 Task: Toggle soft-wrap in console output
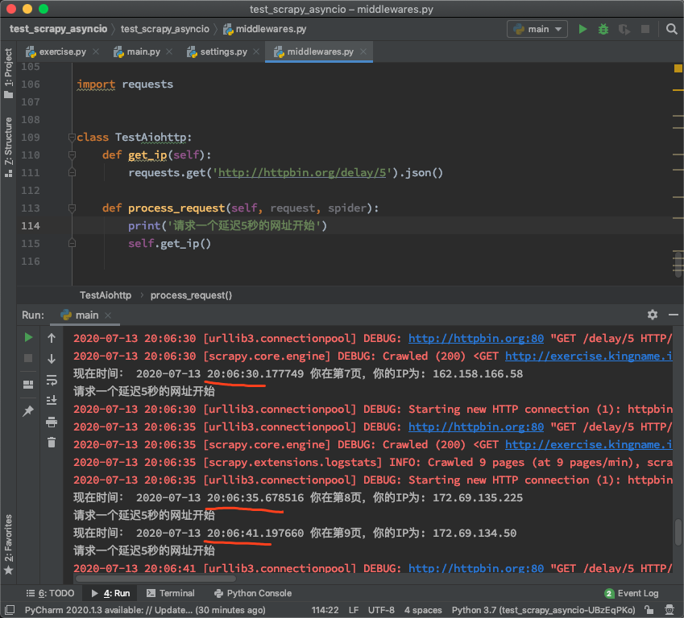(x=52, y=380)
